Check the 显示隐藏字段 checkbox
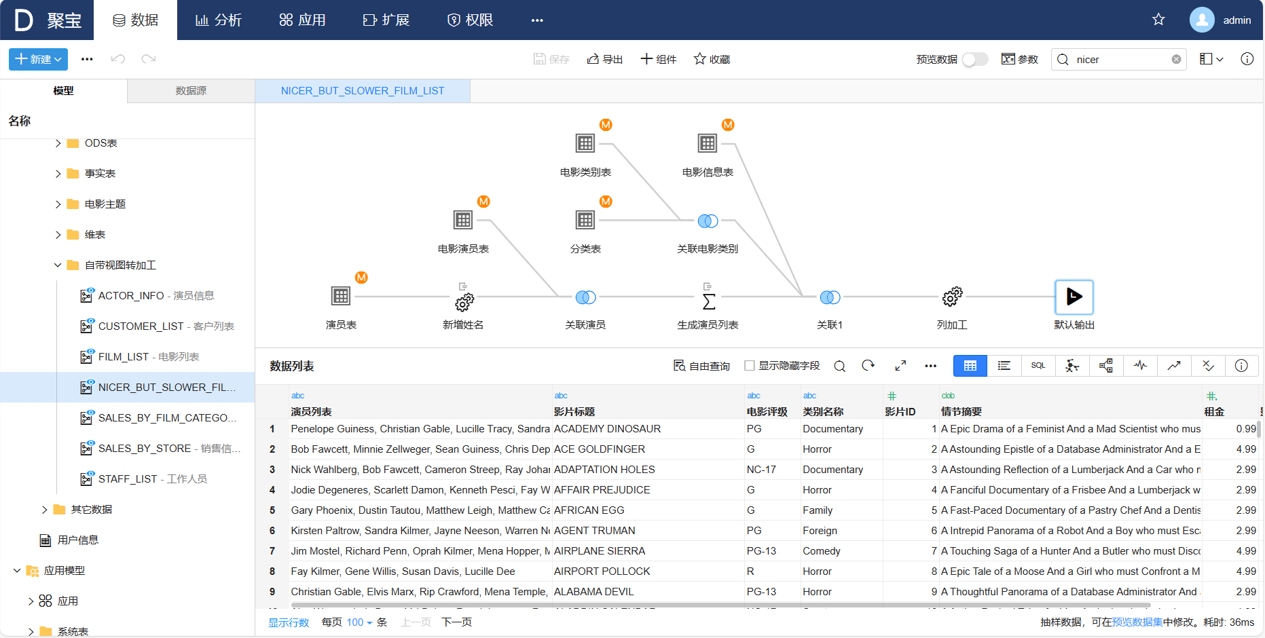The image size is (1265, 638). (x=750, y=366)
